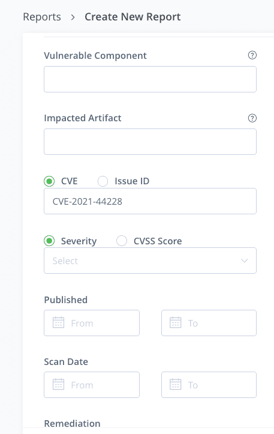Image resolution: width=274 pixels, height=434 pixels.
Task: Select the CVE radio button
Action: pyautogui.click(x=49, y=181)
